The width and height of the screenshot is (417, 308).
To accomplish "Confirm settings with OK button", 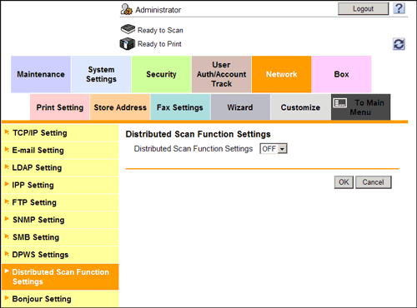I will (x=344, y=182).
